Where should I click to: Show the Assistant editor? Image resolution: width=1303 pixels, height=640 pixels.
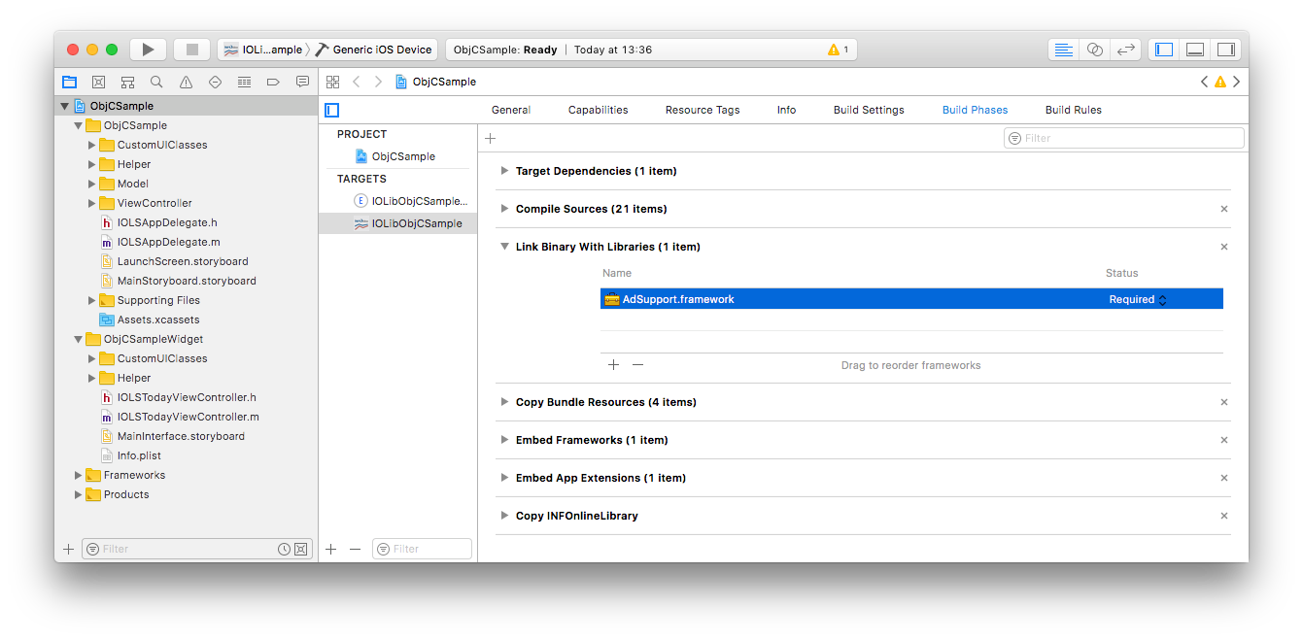[x=1095, y=50]
